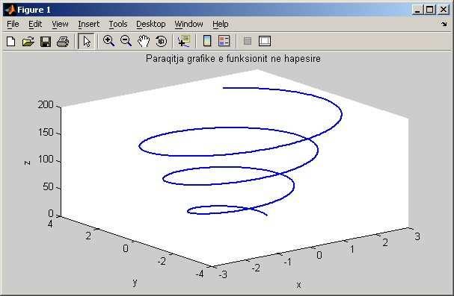Enable the Data Cursor tool
454x296 pixels.
pos(184,41)
